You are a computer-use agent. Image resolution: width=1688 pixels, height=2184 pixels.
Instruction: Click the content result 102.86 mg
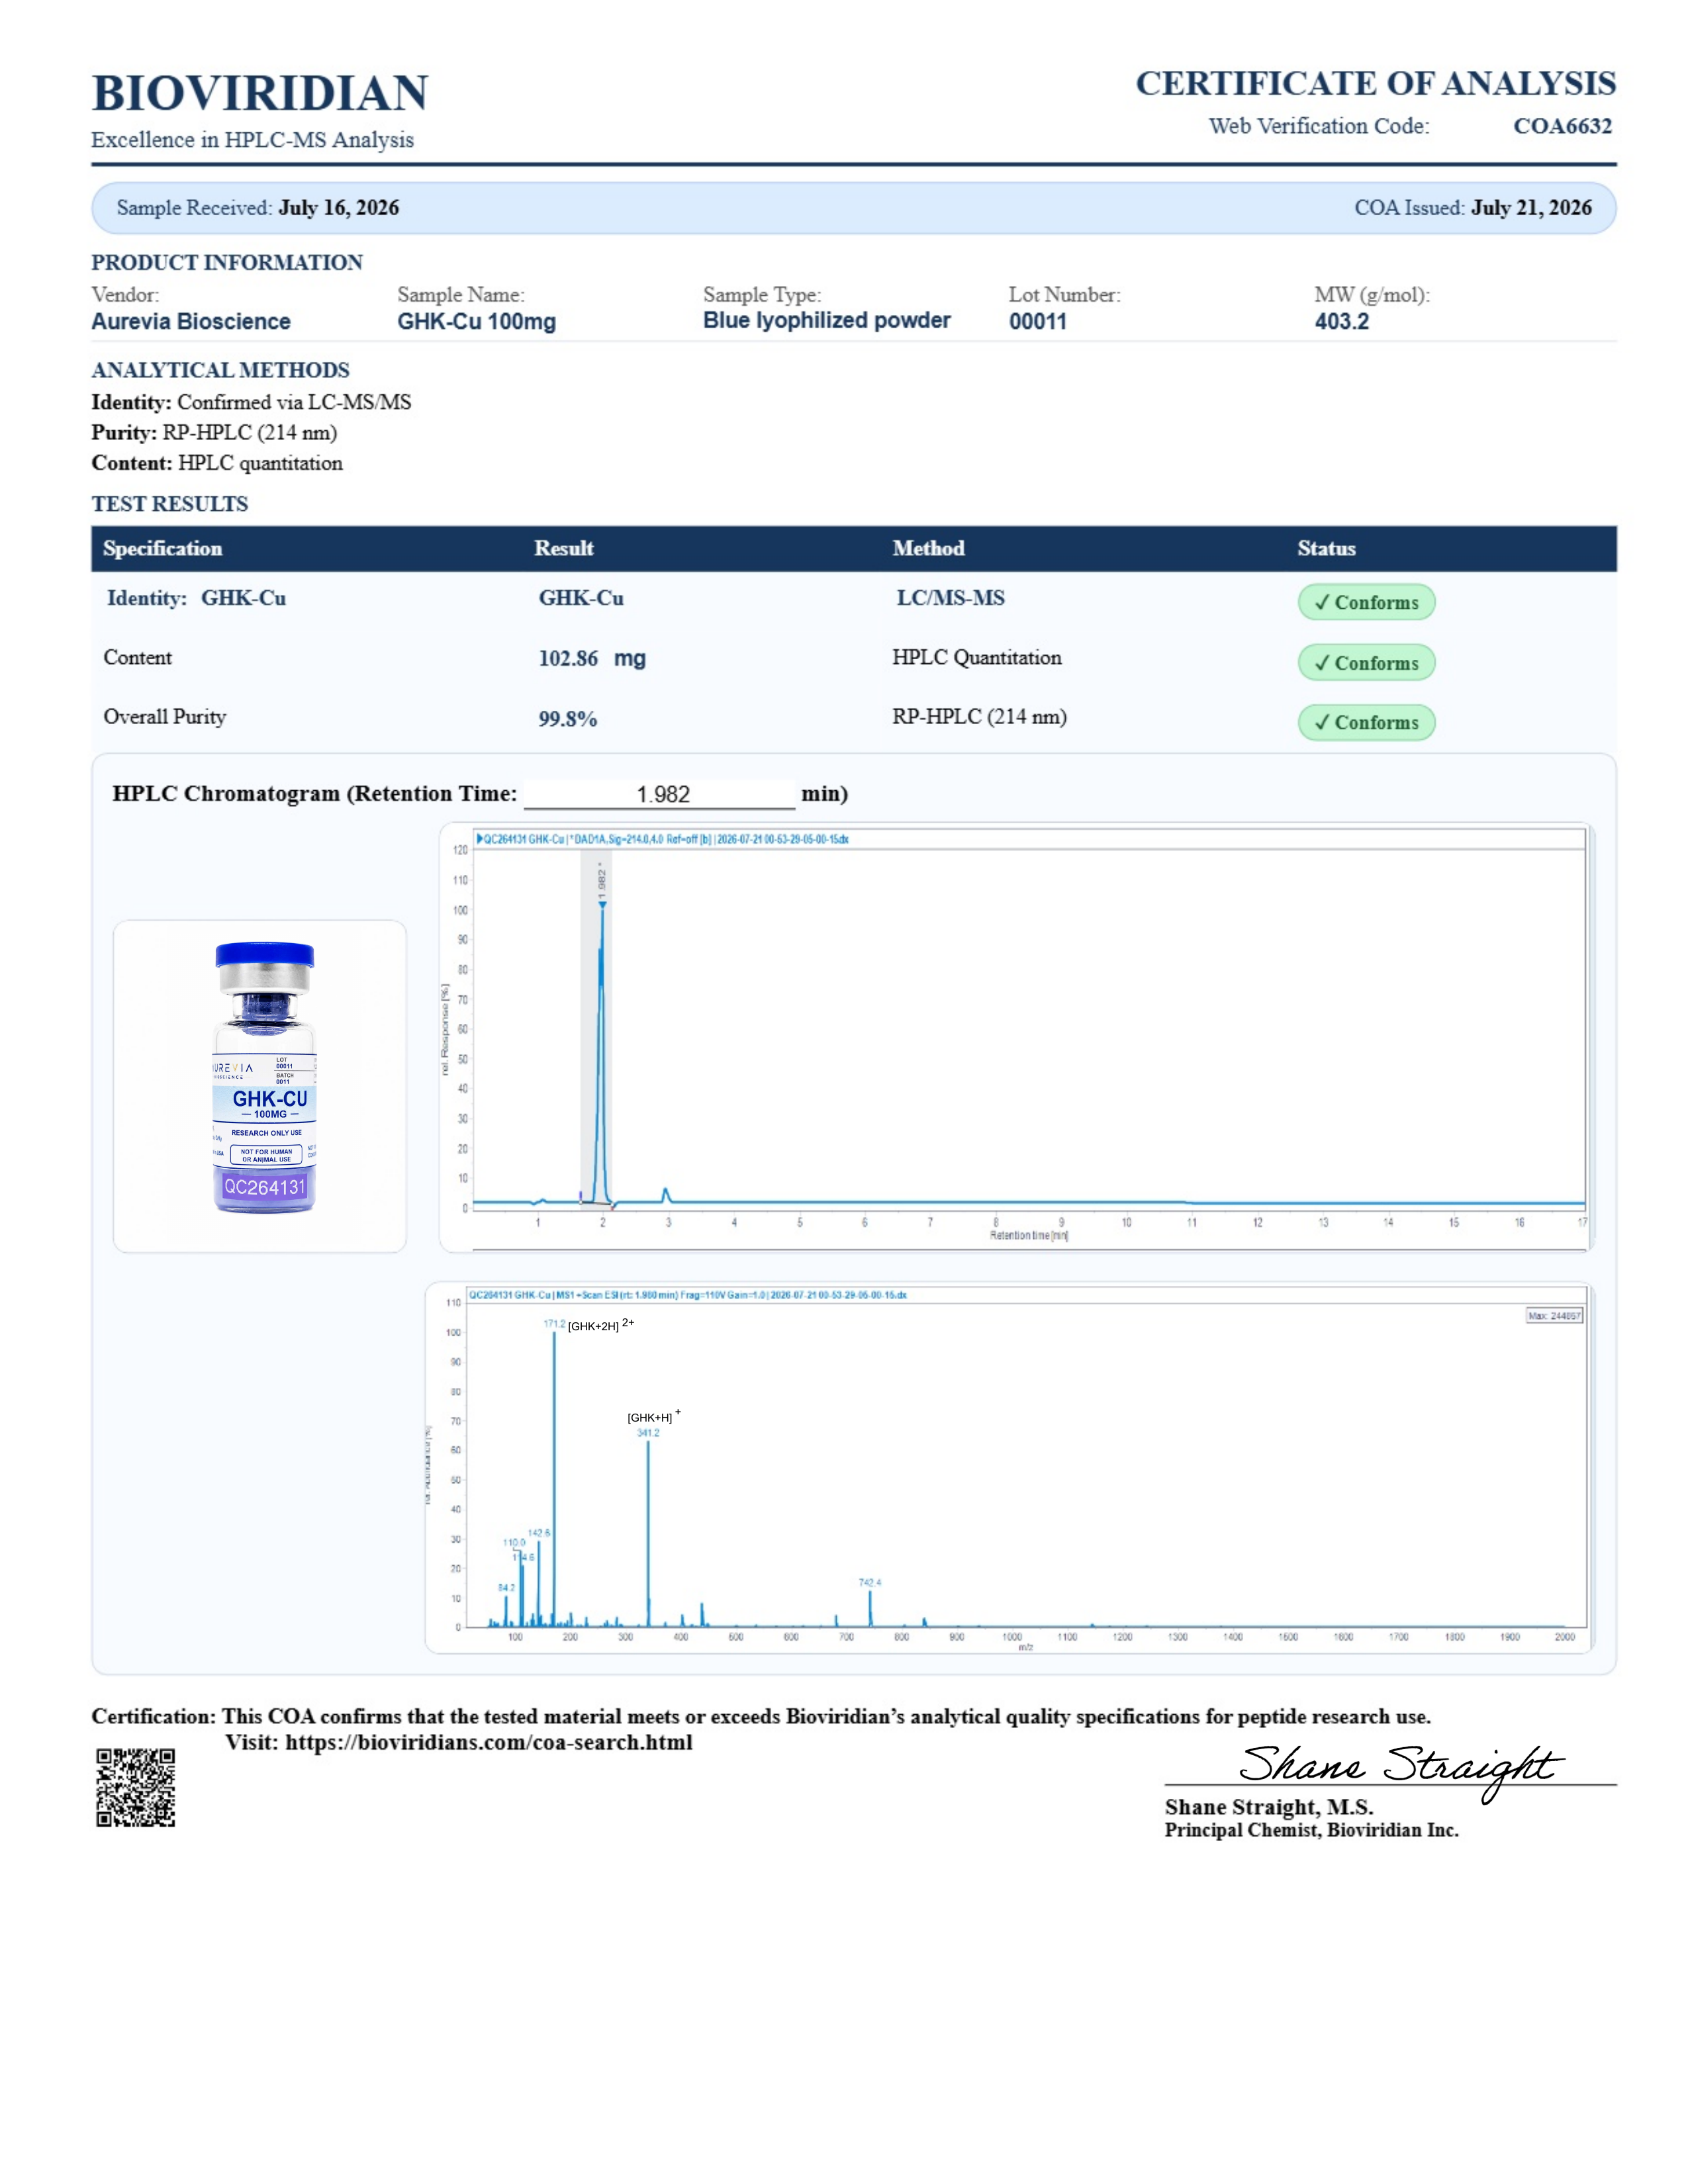tap(592, 658)
